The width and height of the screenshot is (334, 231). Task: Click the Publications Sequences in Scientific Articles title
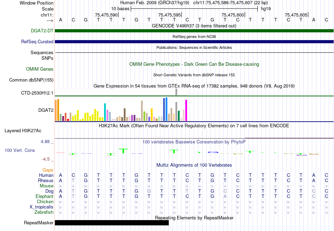[194, 47]
